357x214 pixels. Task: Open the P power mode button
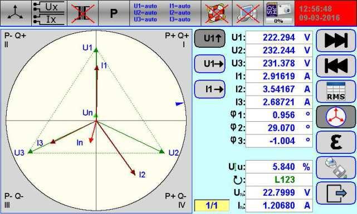(x=114, y=13)
